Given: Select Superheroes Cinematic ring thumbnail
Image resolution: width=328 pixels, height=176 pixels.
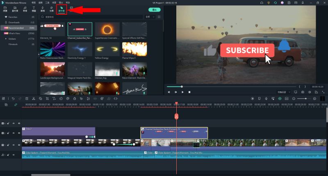Looking at the screenshot, I should (x=107, y=29).
